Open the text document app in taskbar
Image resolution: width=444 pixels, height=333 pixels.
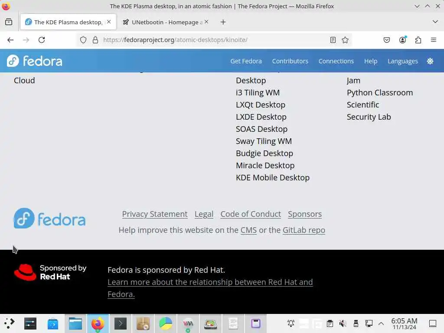(x=233, y=323)
